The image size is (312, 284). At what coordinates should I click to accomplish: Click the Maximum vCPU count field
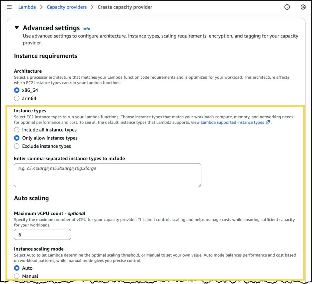point(42,235)
